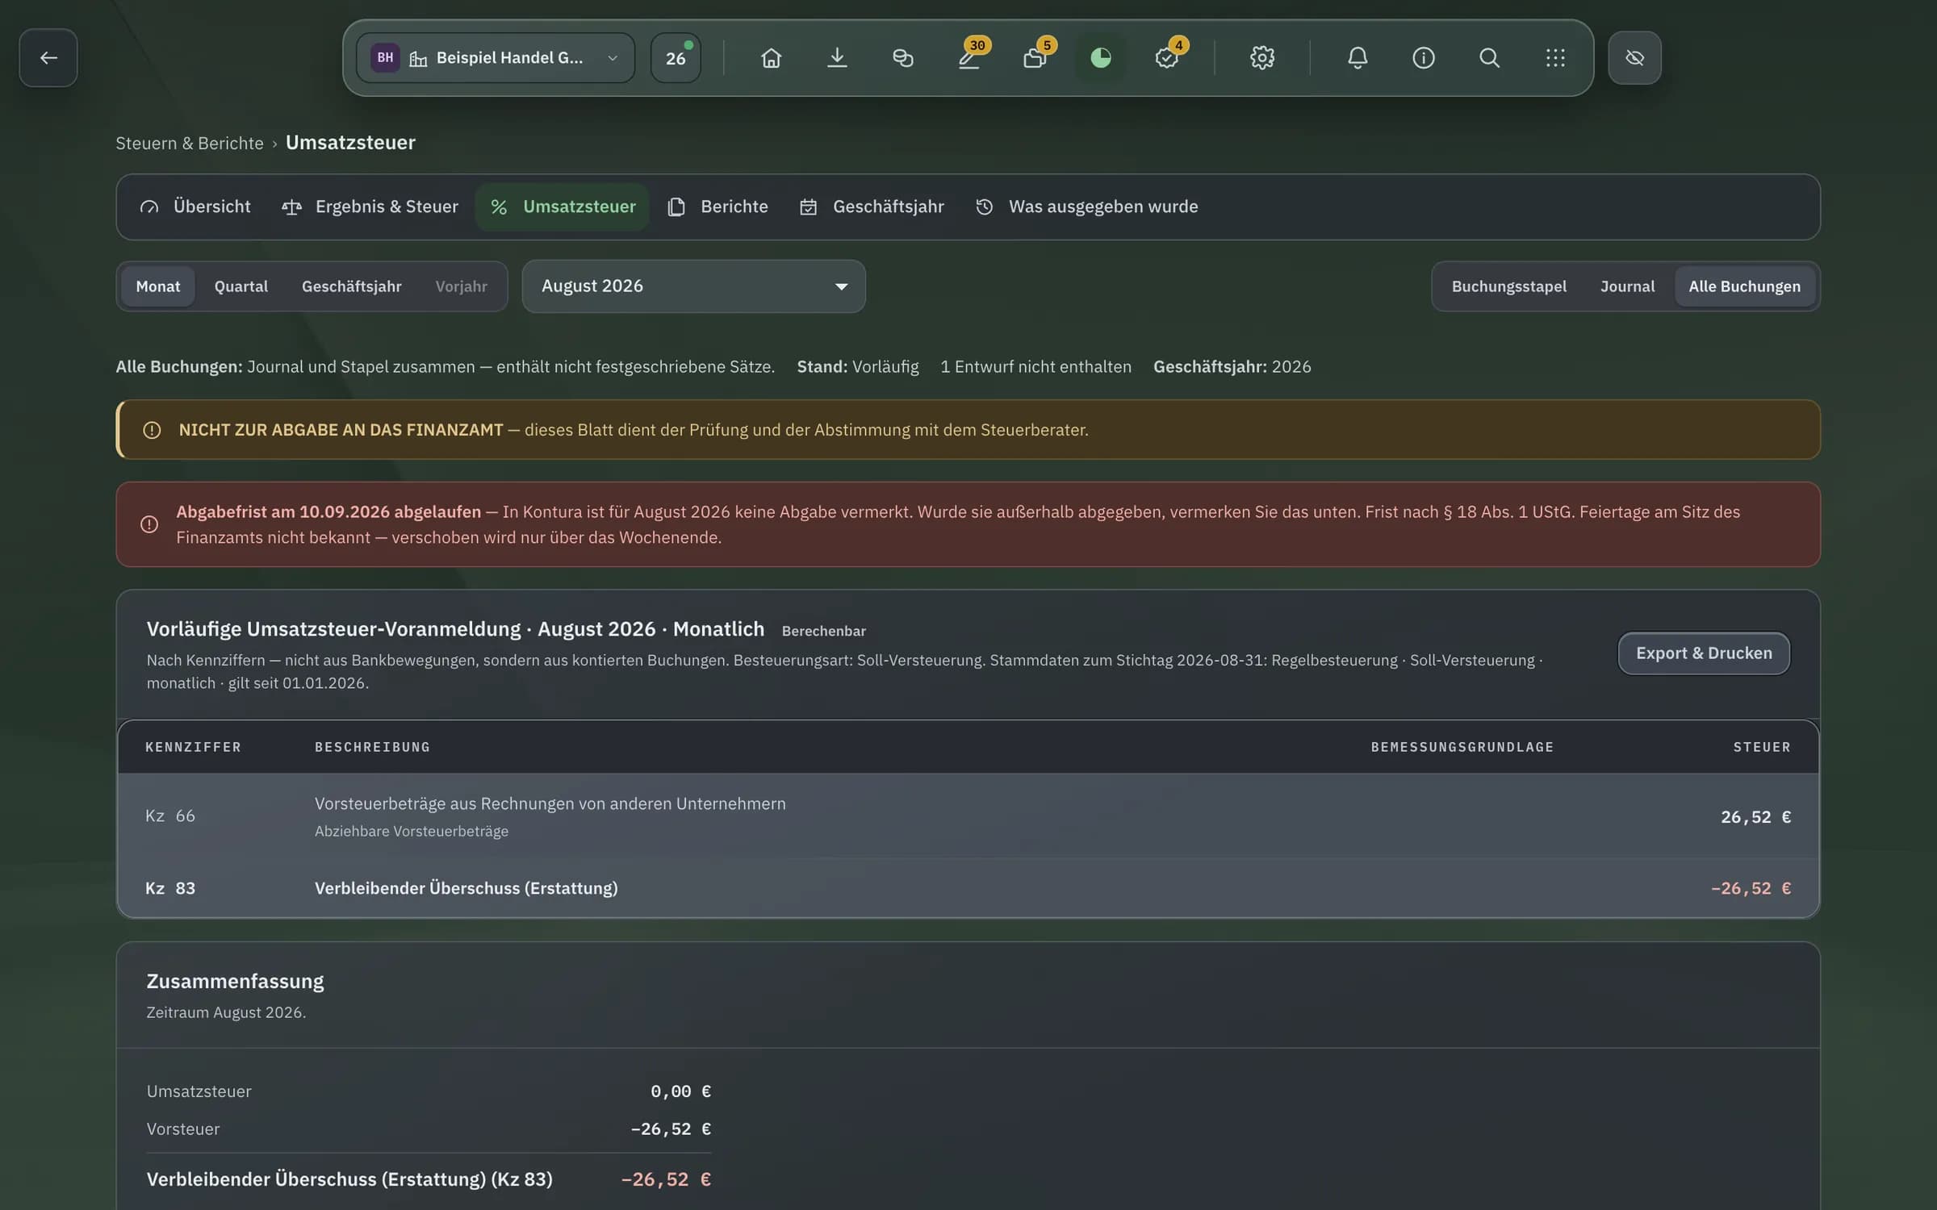Click the fiscal year 26 badge
This screenshot has width=1937, height=1210.
coord(676,57)
